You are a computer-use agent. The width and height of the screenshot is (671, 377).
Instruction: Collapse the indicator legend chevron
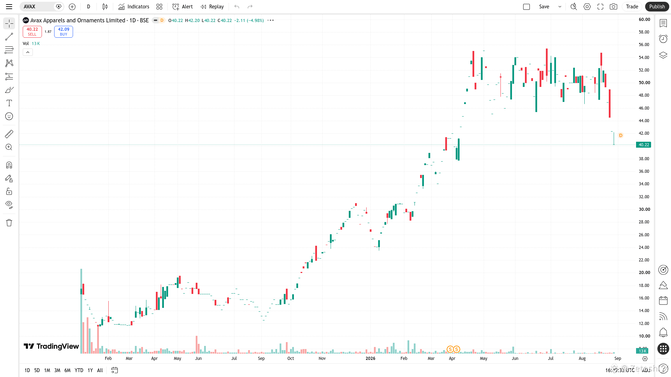(28, 52)
